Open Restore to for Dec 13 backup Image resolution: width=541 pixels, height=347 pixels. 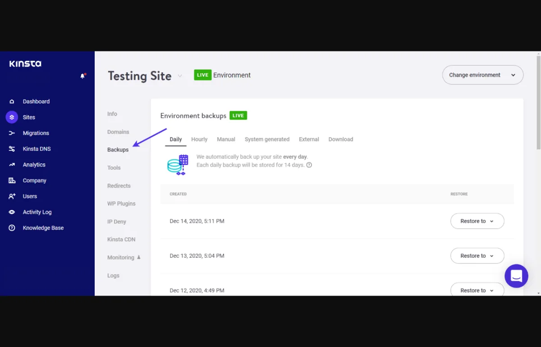click(x=477, y=256)
